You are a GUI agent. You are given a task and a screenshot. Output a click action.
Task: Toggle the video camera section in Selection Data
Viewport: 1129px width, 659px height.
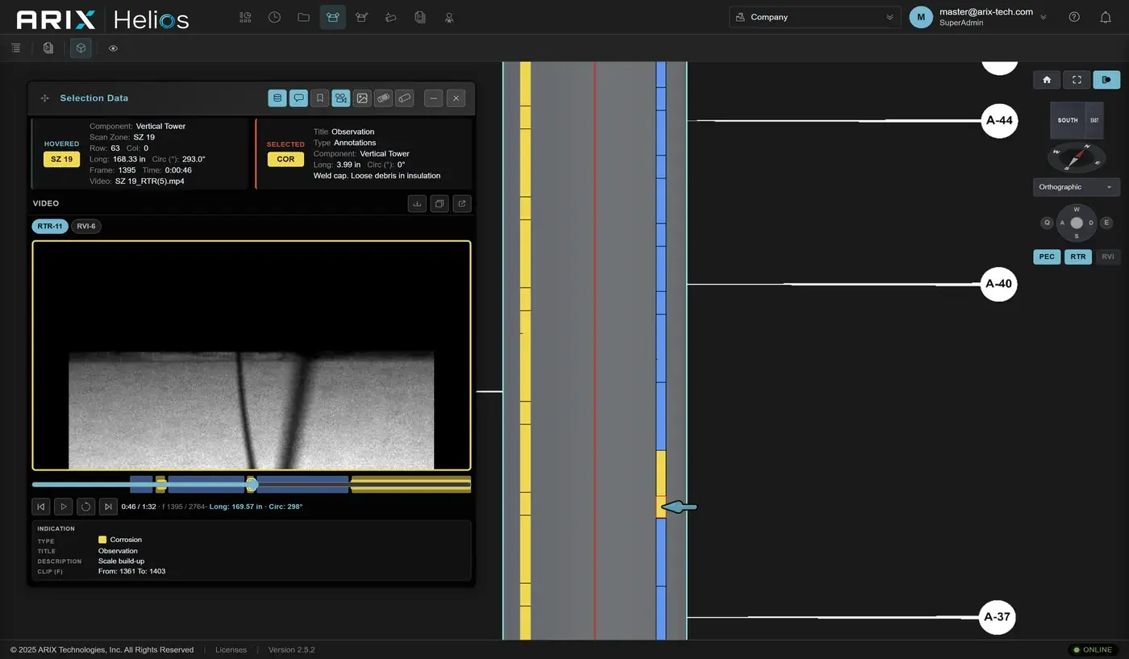[341, 98]
